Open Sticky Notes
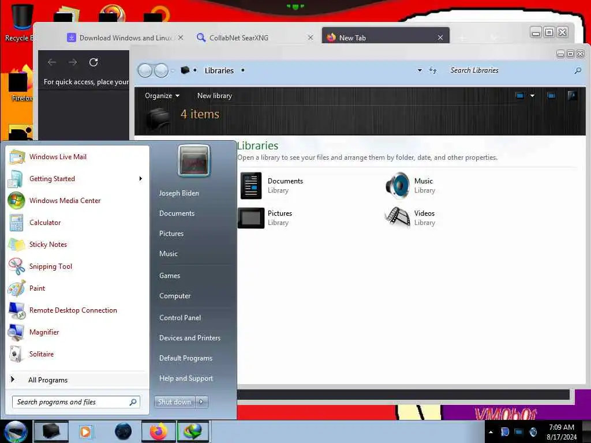Image resolution: width=591 pixels, height=443 pixels. pyautogui.click(x=77, y=244)
